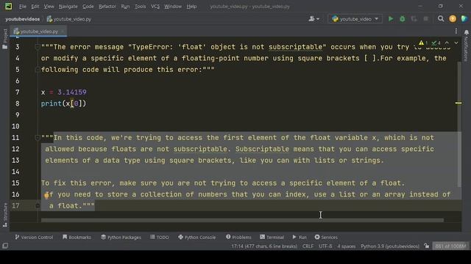Click youtubevideos breadcrumb in navigation bar

[x=23, y=19]
